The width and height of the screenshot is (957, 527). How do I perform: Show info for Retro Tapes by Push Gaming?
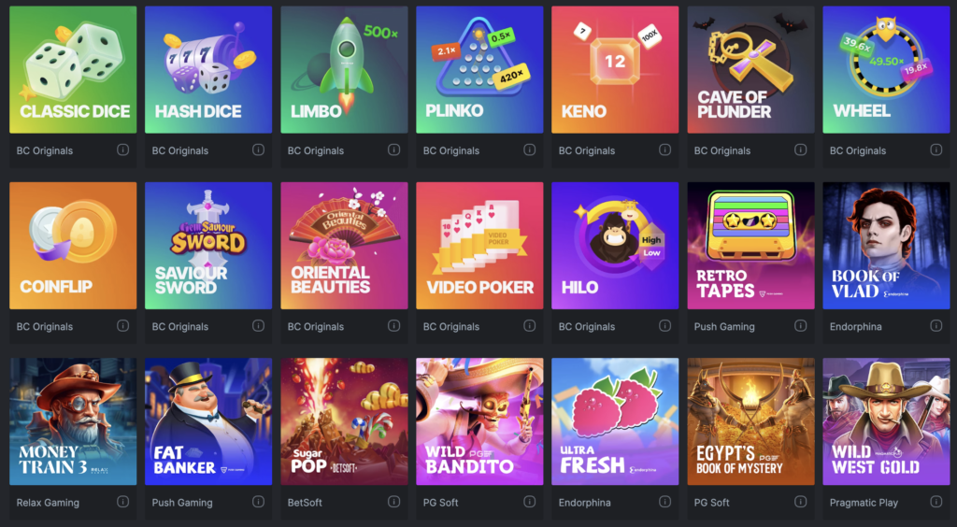point(800,326)
